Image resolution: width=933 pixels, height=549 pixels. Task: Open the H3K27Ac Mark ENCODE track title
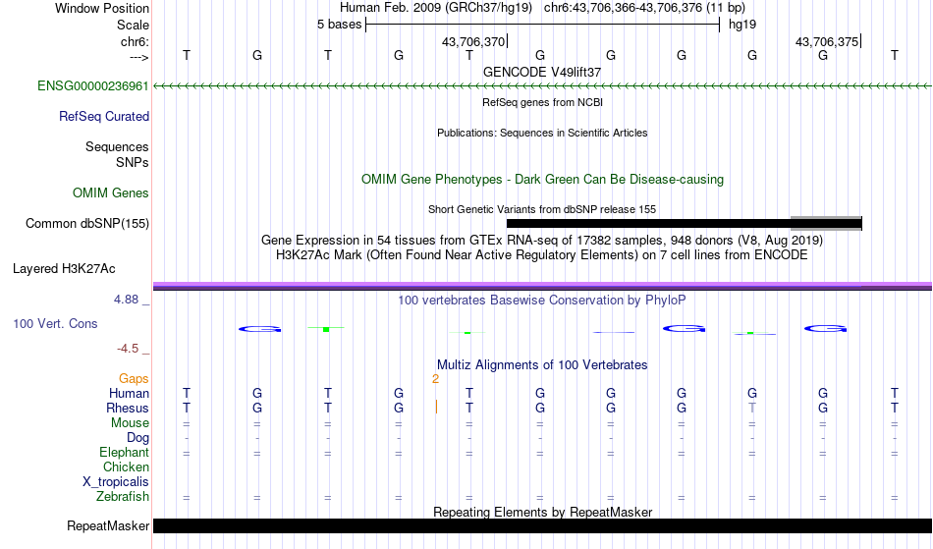click(542, 255)
